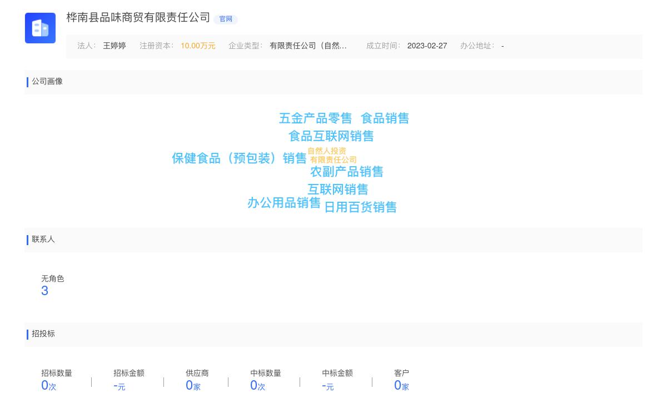Click the 中标数量 value 0次
667x418 pixels.
click(258, 386)
